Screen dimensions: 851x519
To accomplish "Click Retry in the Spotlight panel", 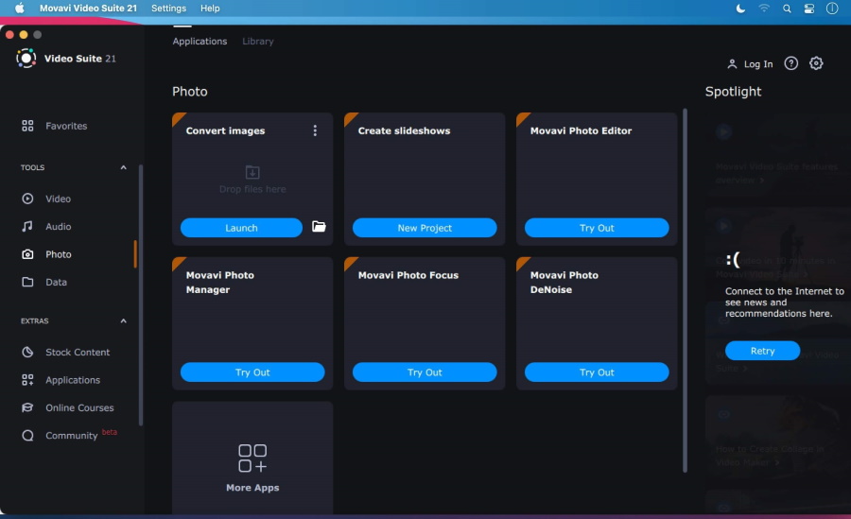I will 762,351.
